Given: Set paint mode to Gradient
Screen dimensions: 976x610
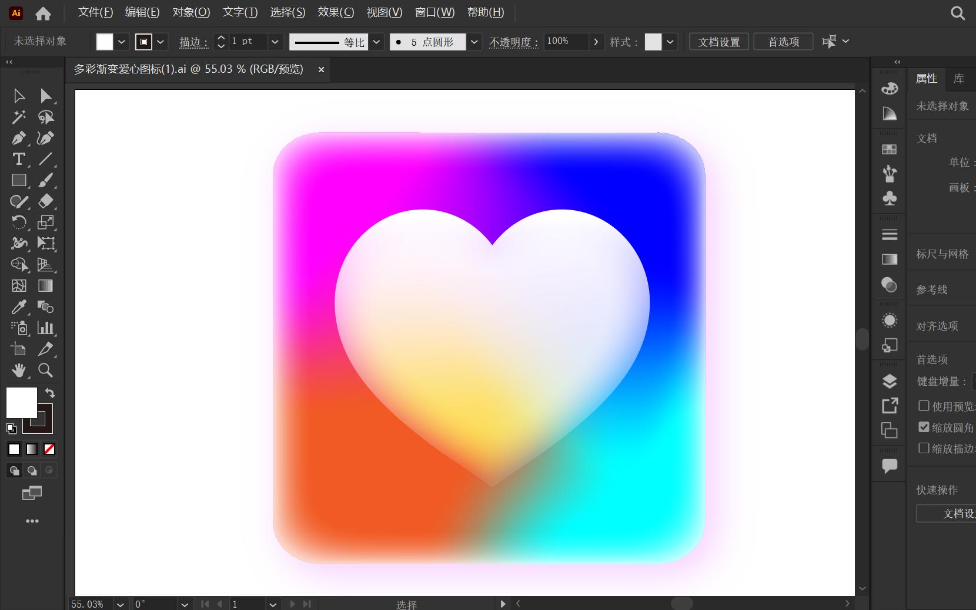Looking at the screenshot, I should tap(32, 449).
